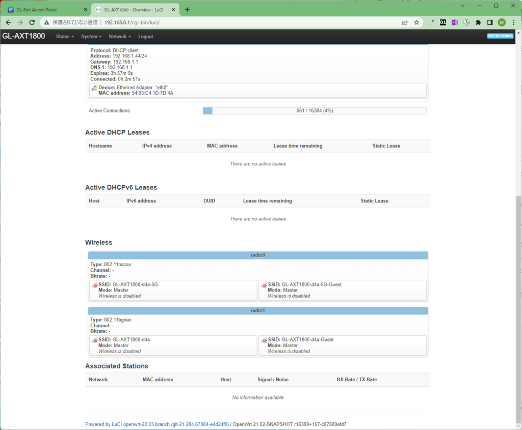Image resolution: width=522 pixels, height=430 pixels.
Task: Open the Network dropdown menu
Action: click(x=119, y=36)
